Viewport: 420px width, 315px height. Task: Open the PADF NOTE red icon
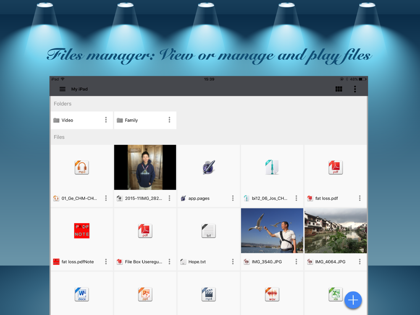82,231
